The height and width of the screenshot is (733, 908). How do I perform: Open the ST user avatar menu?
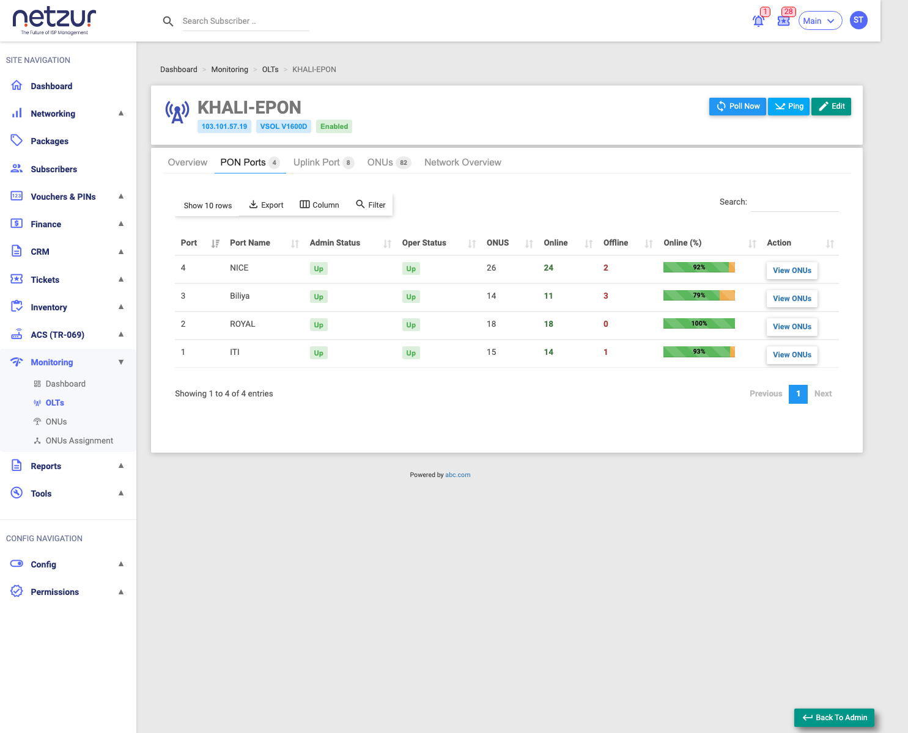[x=858, y=20]
